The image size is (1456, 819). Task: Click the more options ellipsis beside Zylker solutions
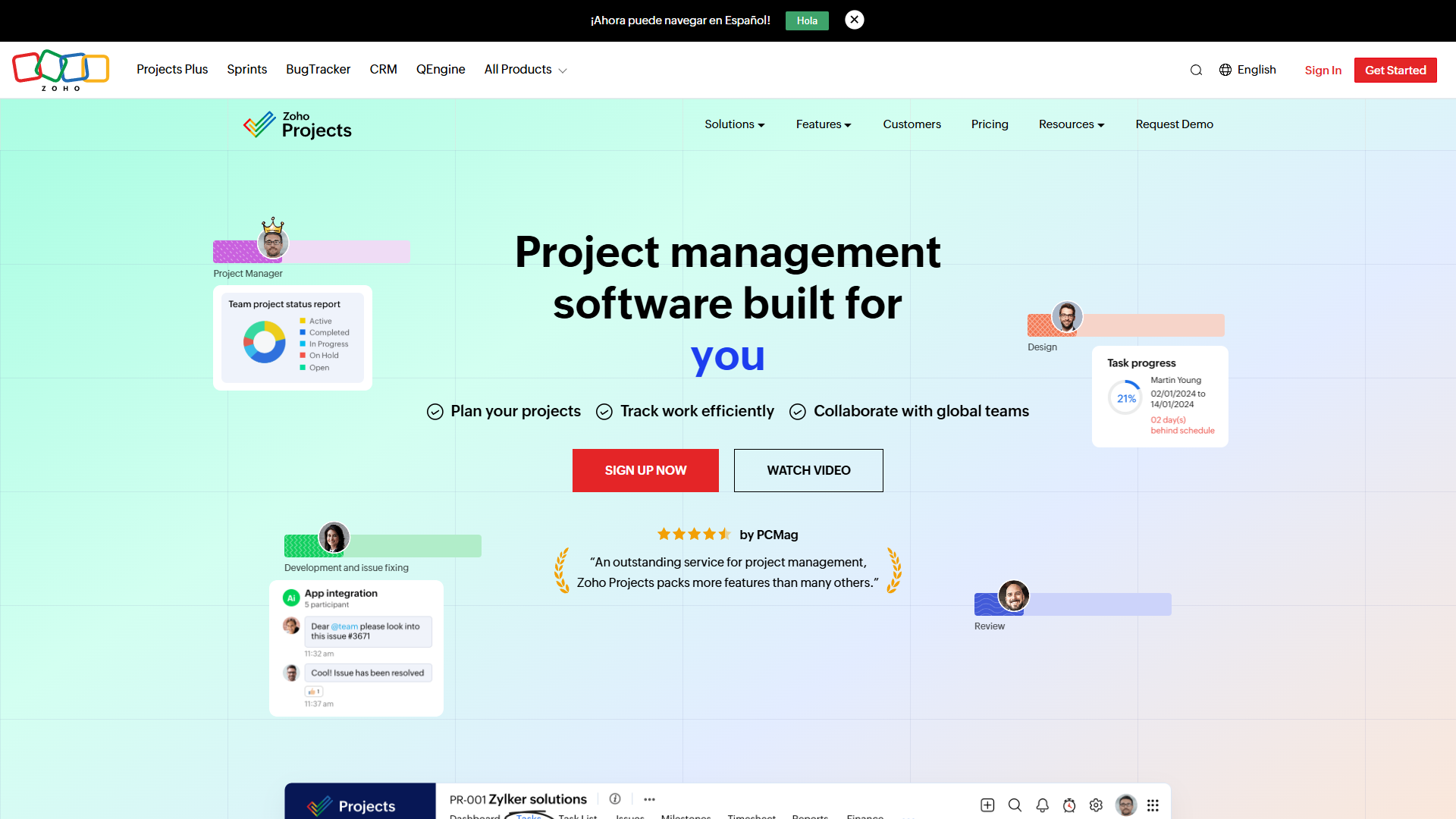(649, 799)
